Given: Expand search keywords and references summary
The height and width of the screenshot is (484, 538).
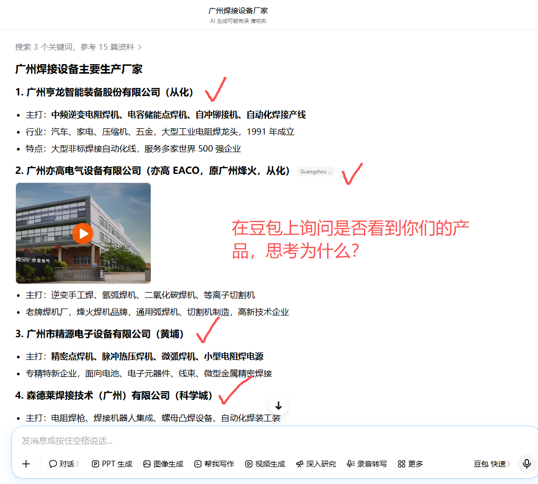Looking at the screenshot, I should click(x=78, y=47).
